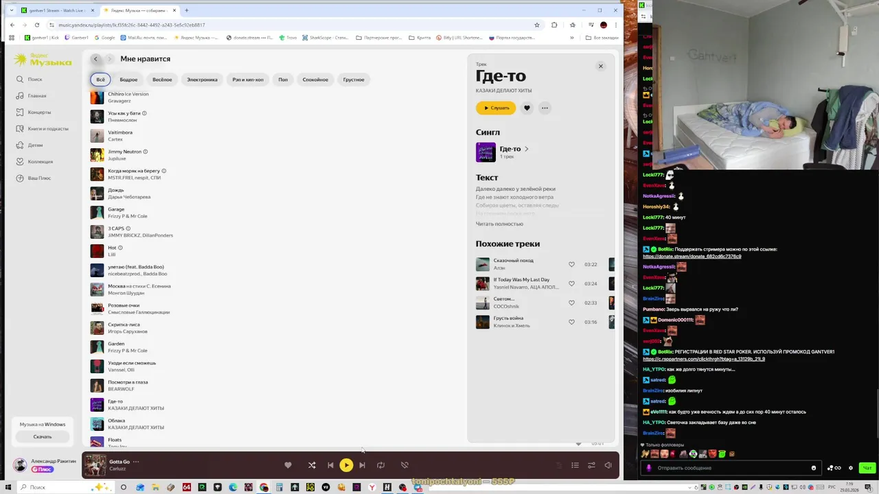Screen dimensions: 879x494
Task: Select track Дождь by Дарья Чеботарева
Action: coord(116,190)
